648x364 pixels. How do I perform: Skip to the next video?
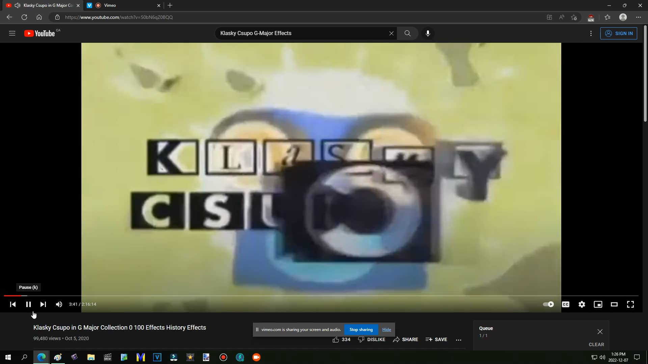point(43,304)
